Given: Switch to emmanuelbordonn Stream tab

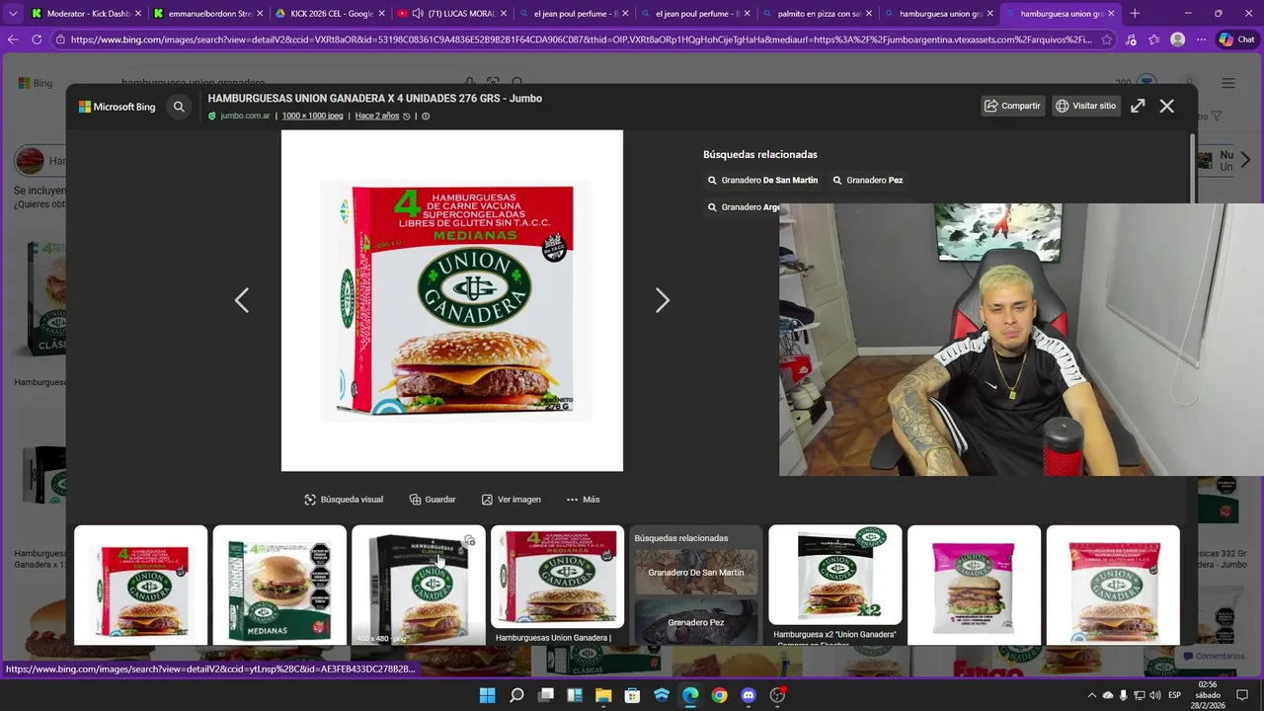Looking at the screenshot, I should (207, 14).
